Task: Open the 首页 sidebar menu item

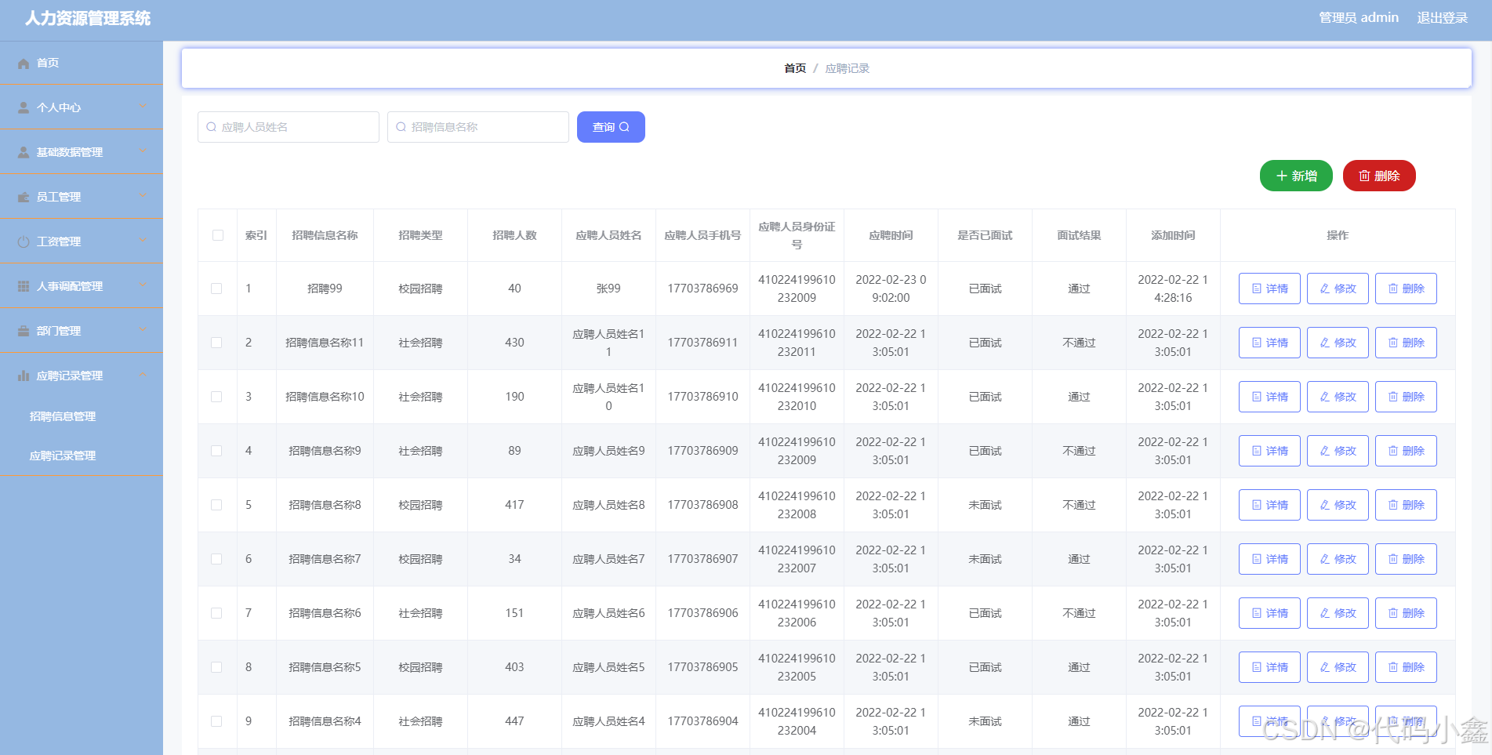Action: coord(82,63)
